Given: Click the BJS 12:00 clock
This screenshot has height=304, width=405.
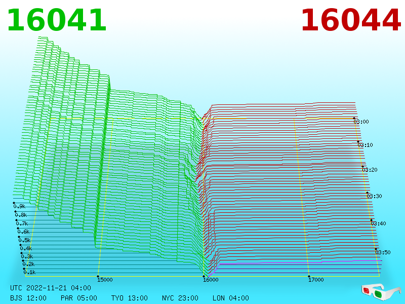Looking at the screenshot, I should click(28, 298).
